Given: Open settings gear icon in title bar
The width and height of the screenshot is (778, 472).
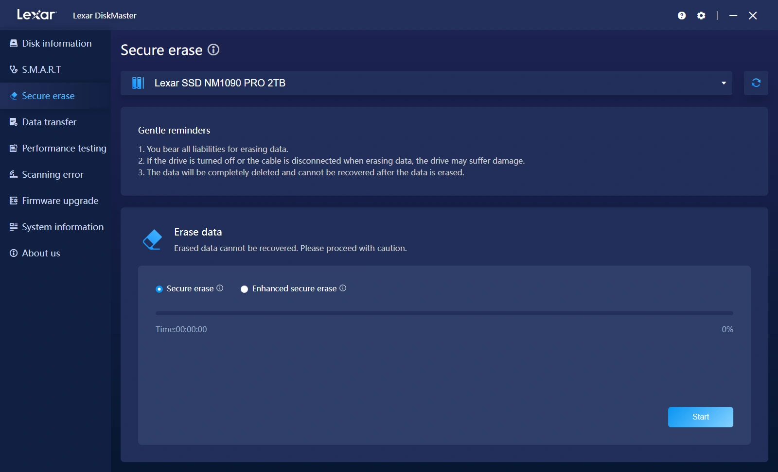Looking at the screenshot, I should coord(701,16).
